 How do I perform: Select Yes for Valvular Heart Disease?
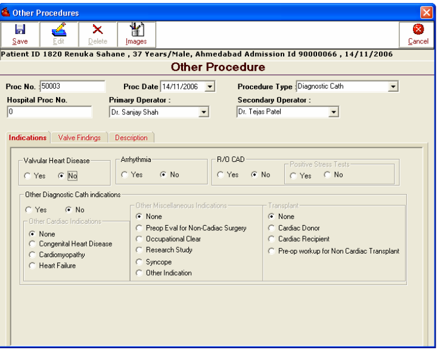(28, 176)
